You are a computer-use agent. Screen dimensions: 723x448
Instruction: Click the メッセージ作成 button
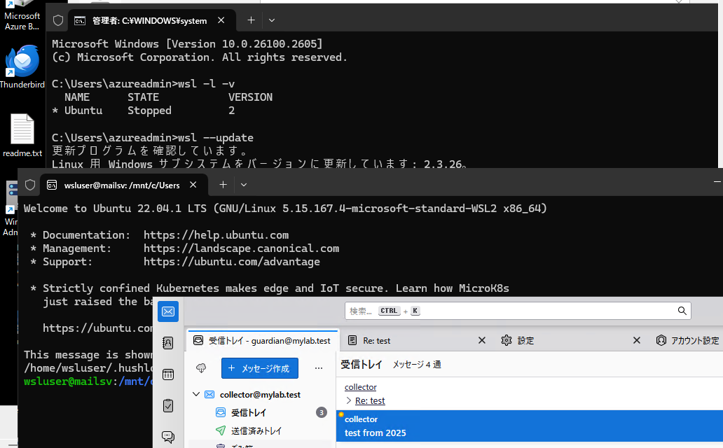click(x=260, y=368)
